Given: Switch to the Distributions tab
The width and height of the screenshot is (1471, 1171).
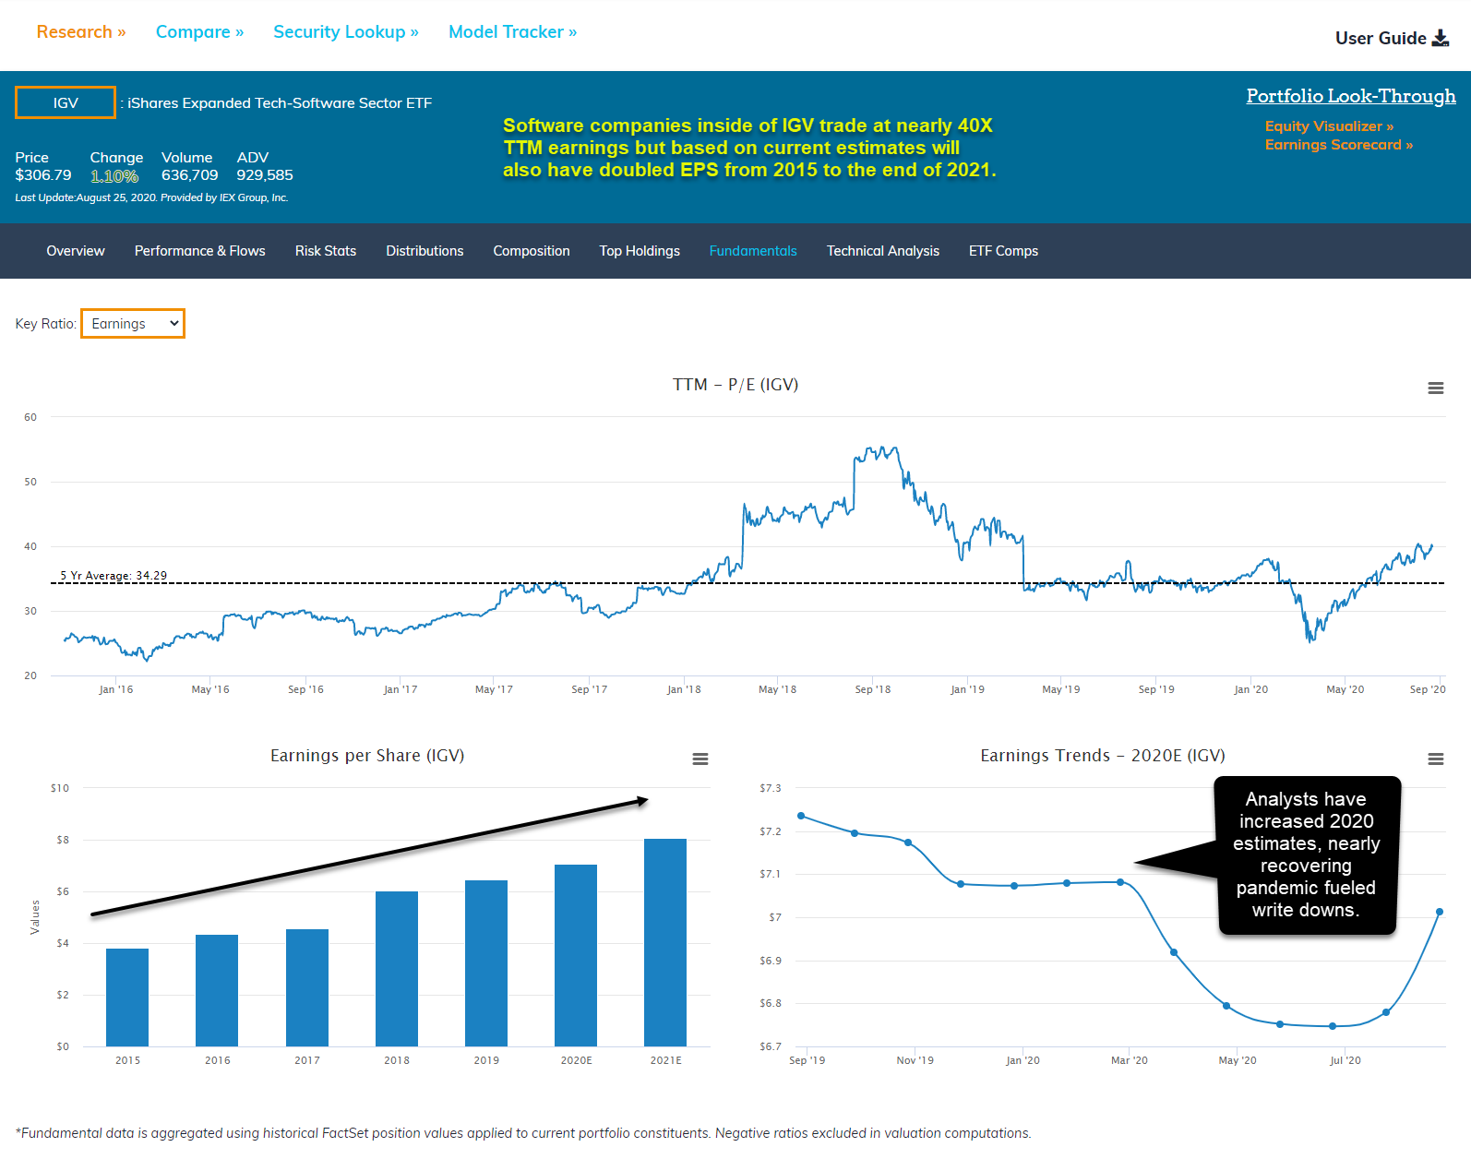Looking at the screenshot, I should click(x=425, y=251).
